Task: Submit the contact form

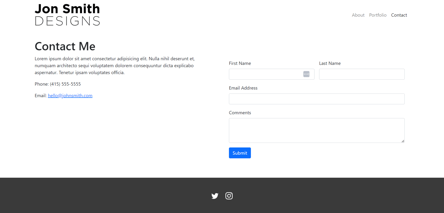Action: [240, 153]
